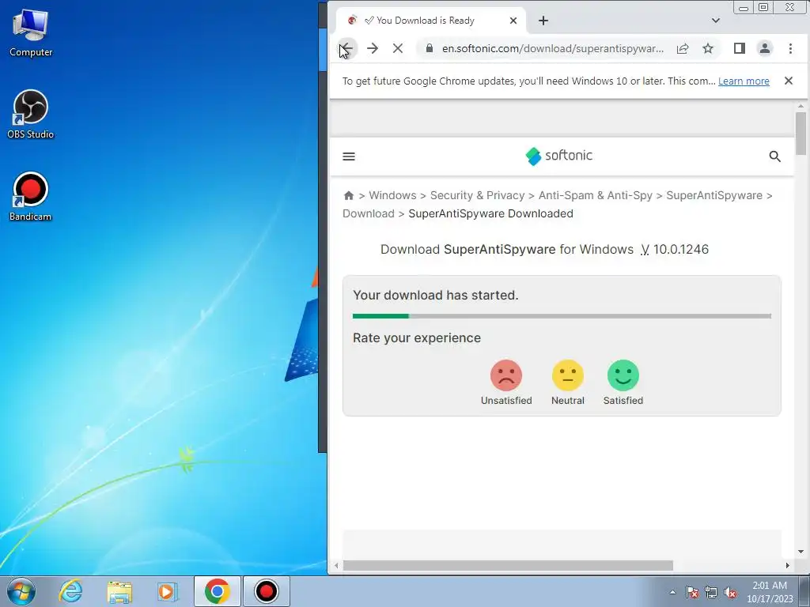Click the 'Rate your experience' heading
Viewport: 810px width, 607px height.
click(x=417, y=338)
